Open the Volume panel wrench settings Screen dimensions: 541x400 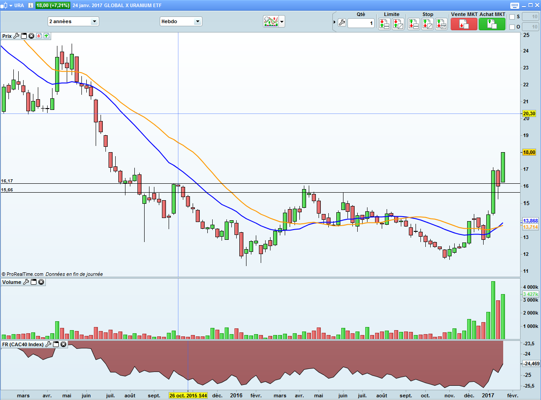[26, 282]
